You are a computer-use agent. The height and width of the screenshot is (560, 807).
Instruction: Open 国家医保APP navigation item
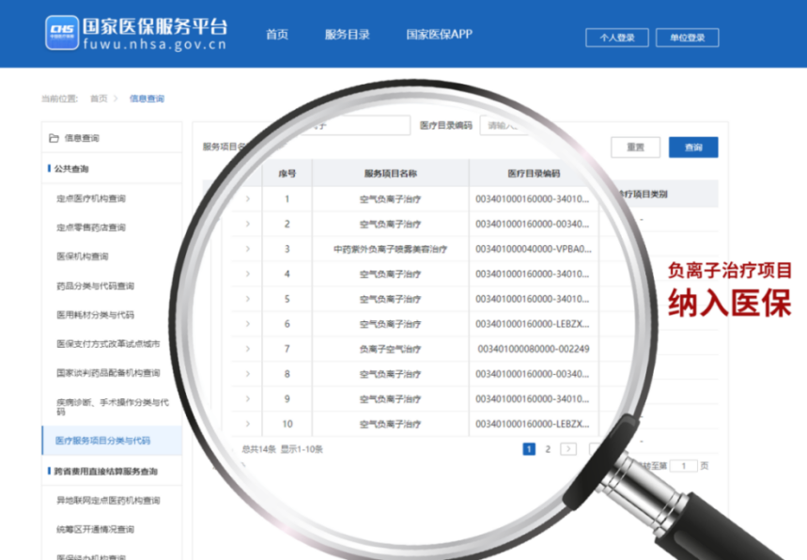pos(439,35)
